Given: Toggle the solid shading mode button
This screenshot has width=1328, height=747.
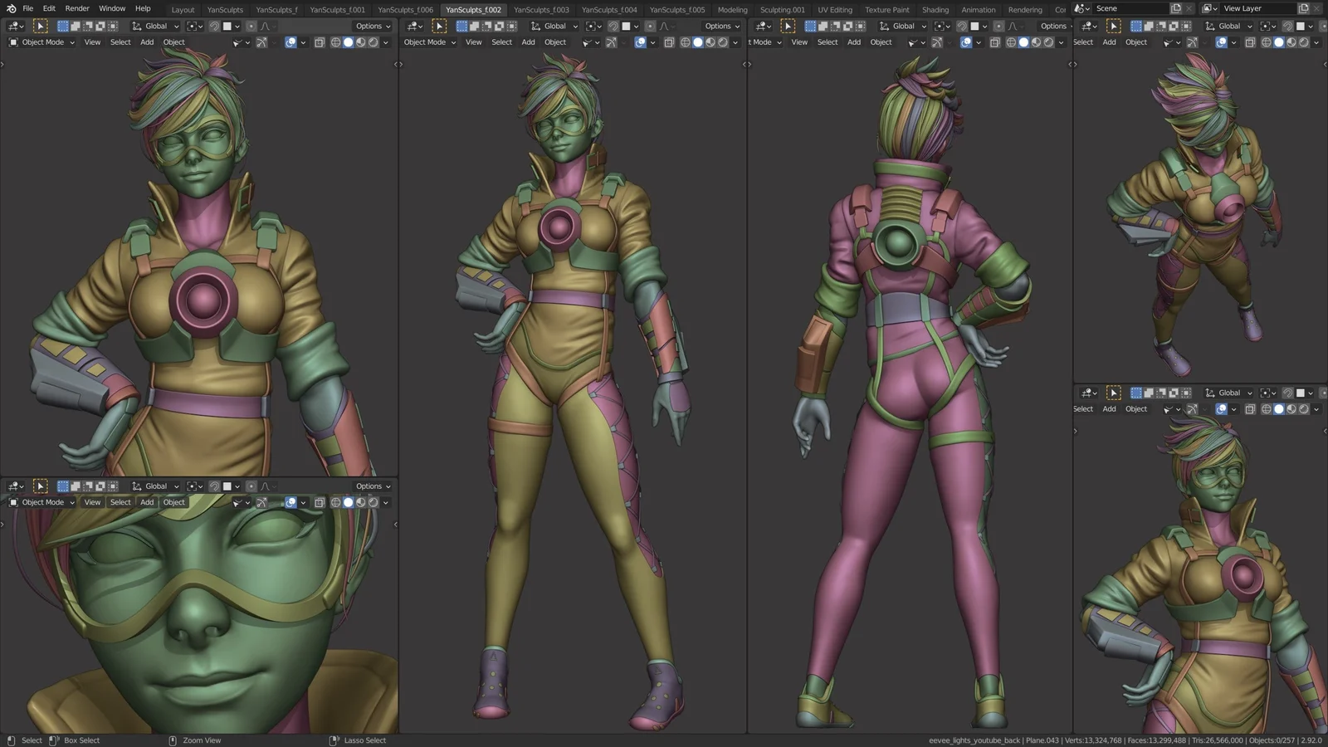Looking at the screenshot, I should (348, 42).
